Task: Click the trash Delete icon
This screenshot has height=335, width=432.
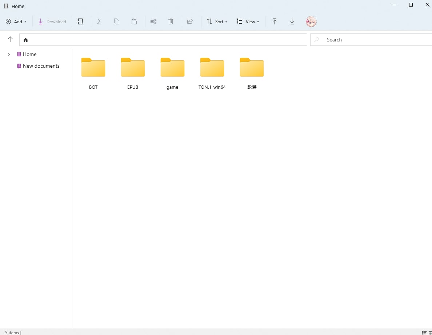Action: [x=171, y=22]
